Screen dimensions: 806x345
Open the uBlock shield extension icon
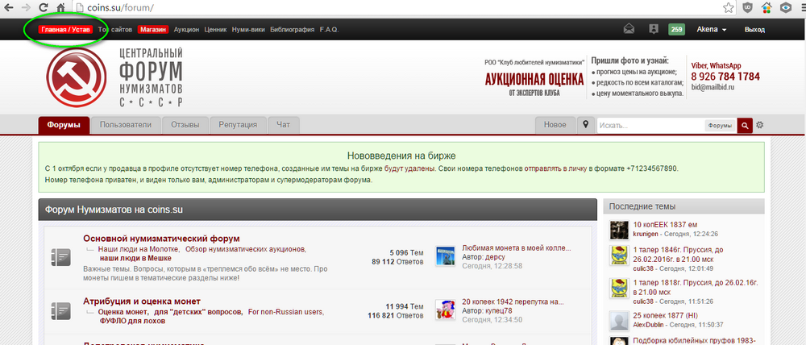click(x=750, y=7)
